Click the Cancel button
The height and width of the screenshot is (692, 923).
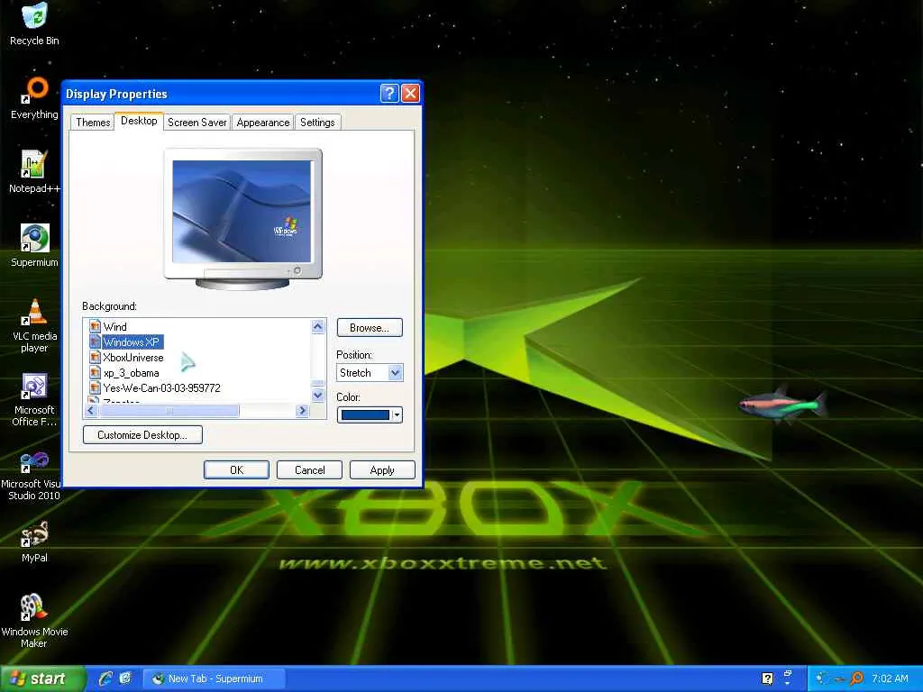point(310,469)
